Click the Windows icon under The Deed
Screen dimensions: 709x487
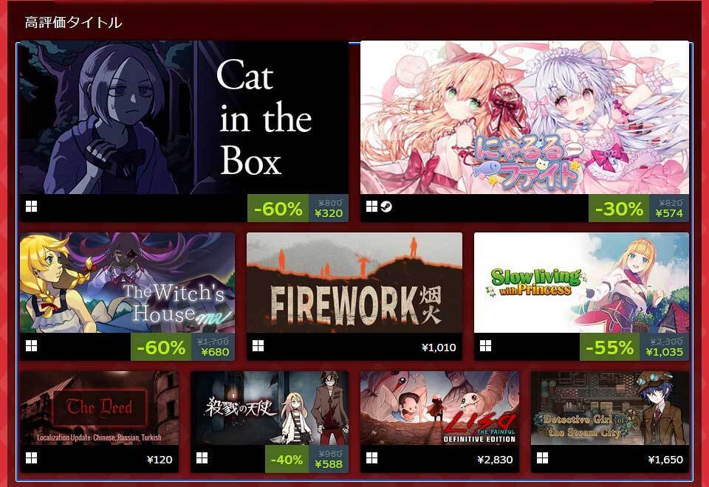32,458
